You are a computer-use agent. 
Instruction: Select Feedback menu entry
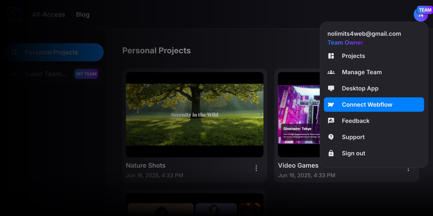pos(374,121)
